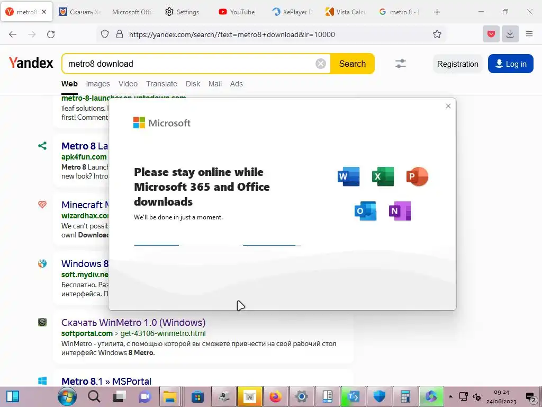
Task: Click the Log in button
Action: coord(511,64)
